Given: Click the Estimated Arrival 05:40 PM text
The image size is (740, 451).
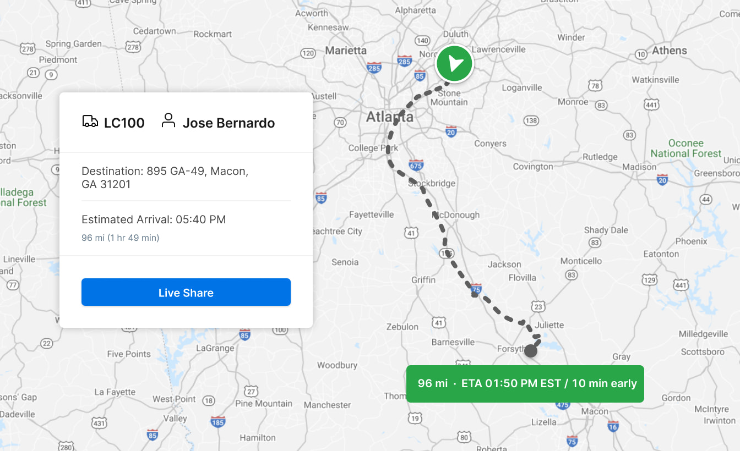Looking at the screenshot, I should 154,219.
